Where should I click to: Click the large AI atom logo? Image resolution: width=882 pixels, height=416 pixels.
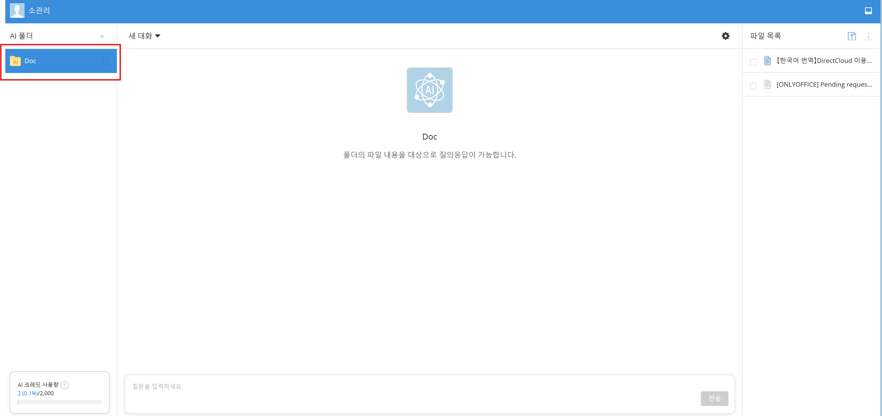click(430, 90)
